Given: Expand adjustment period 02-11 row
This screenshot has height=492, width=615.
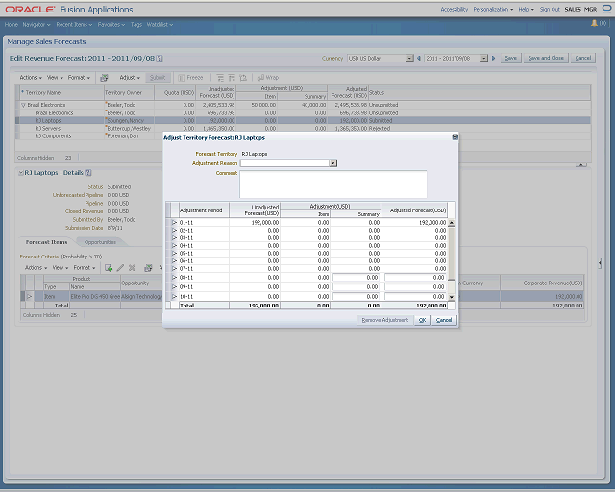Looking at the screenshot, I should coord(175,231).
